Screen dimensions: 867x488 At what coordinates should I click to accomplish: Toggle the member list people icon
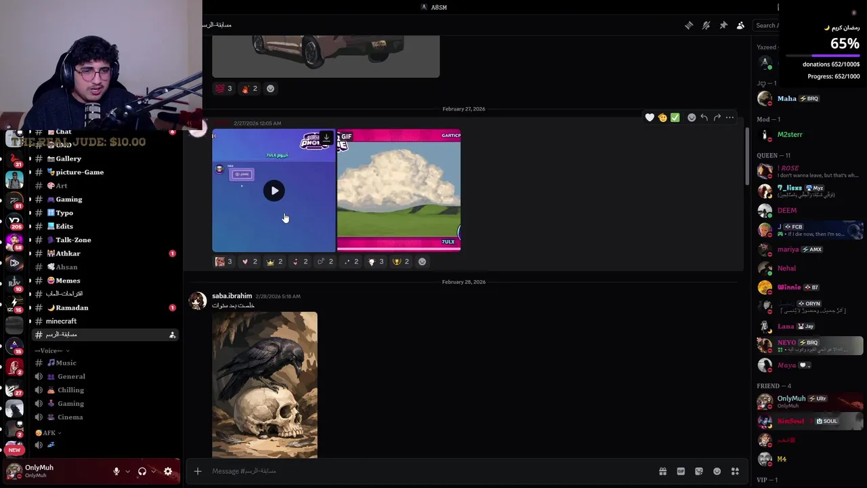click(740, 25)
